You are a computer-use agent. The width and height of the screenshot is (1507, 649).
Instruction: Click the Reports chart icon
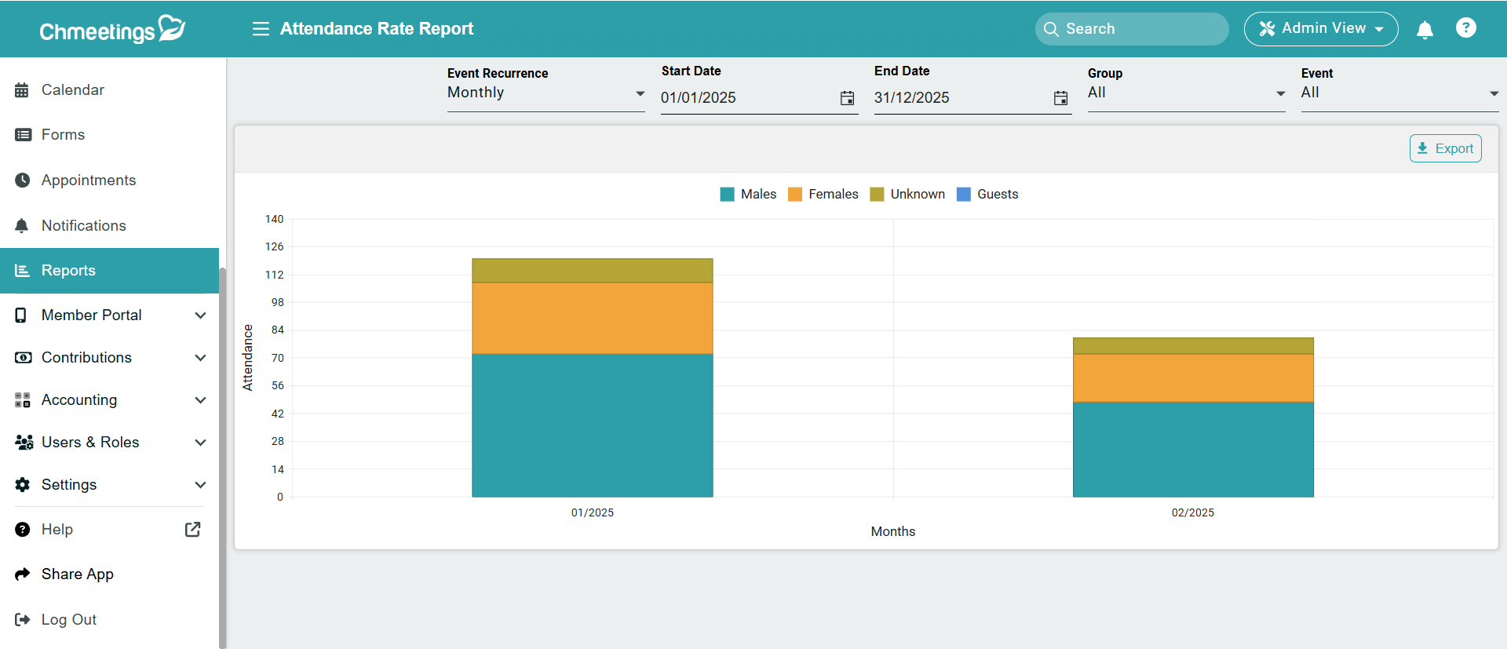(x=22, y=271)
